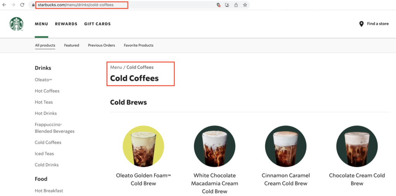
Task: Click White Chocolate Macadamia Cream Cold Brew name
Action: pos(215,183)
